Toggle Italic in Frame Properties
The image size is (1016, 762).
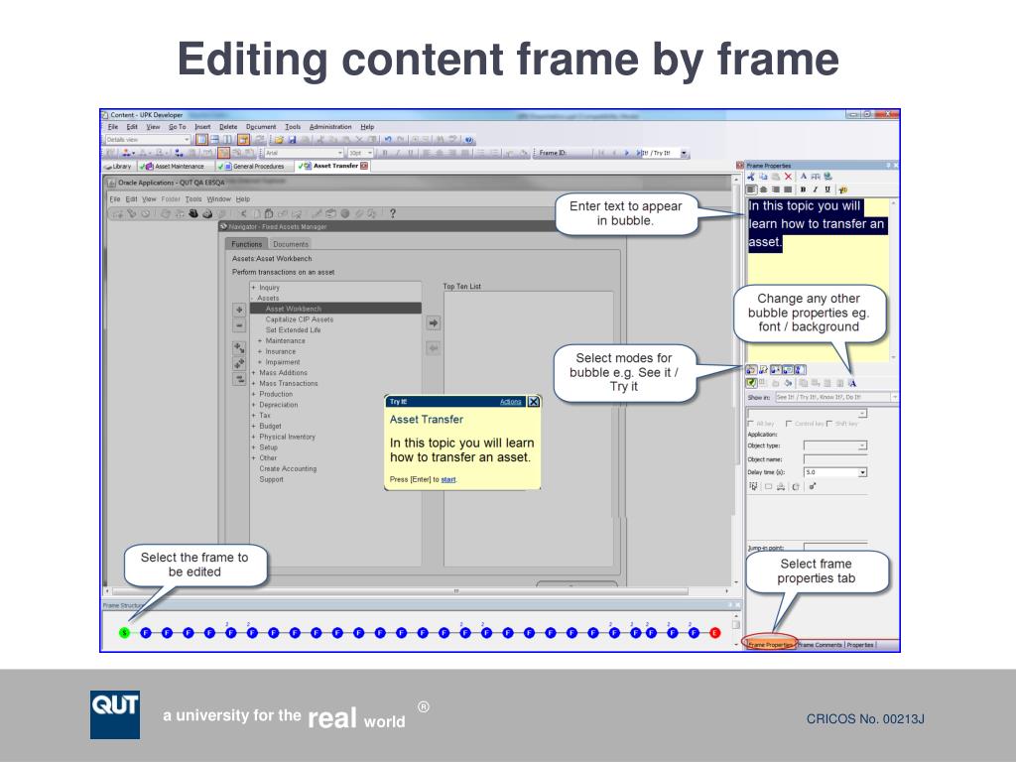[816, 190]
